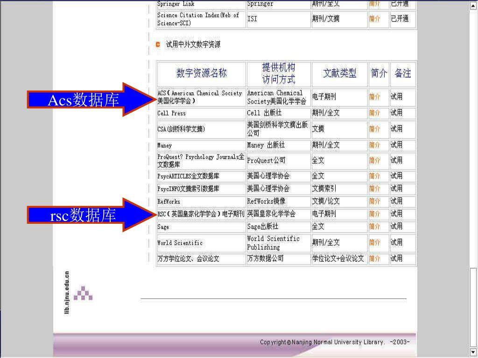Viewport: 478px width, 358px height.
Task: Click the 试用中外文数字资源 section heading
Action: [x=193, y=44]
